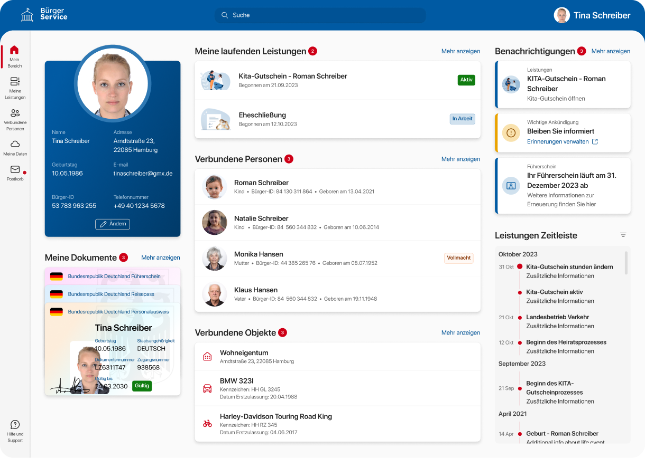Viewport: 645px width, 458px height.
Task: Click Bleiben Sie informiert announcement title
Action: (x=561, y=131)
